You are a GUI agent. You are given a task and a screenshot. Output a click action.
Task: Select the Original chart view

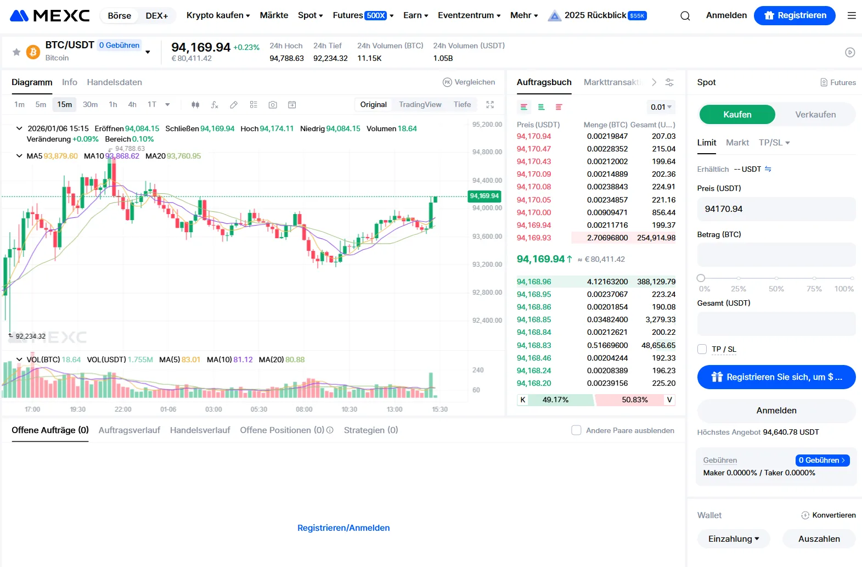pyautogui.click(x=374, y=105)
